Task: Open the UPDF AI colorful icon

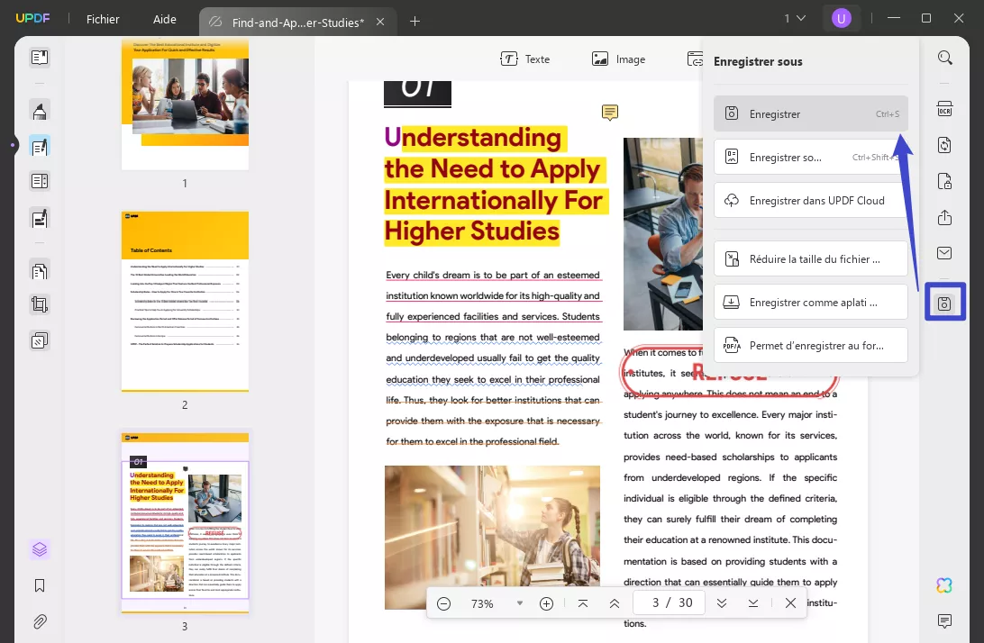Action: [944, 585]
